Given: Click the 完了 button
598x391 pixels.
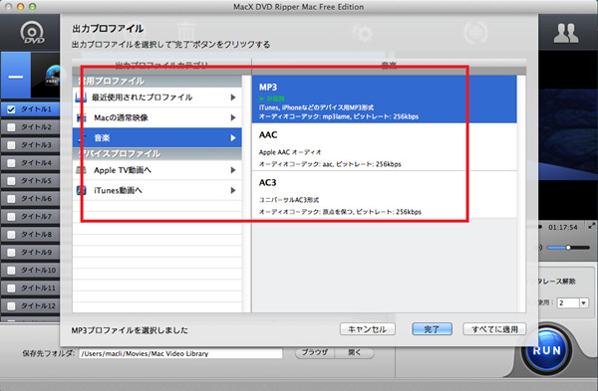Looking at the screenshot, I should tap(432, 329).
